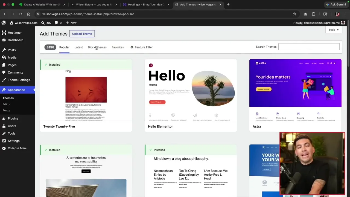Click the 8198 theme count badge
350x197 pixels.
[x=50, y=47]
